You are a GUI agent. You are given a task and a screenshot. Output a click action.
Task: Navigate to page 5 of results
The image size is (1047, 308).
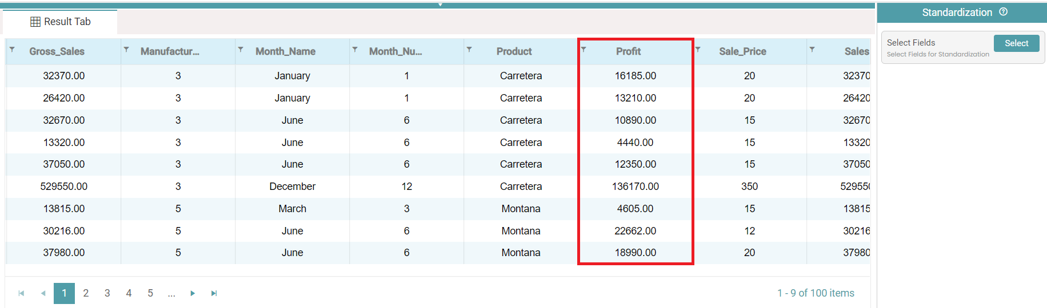[150, 293]
